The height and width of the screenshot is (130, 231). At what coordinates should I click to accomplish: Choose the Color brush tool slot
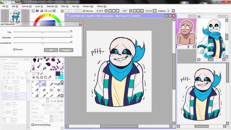click(57, 84)
